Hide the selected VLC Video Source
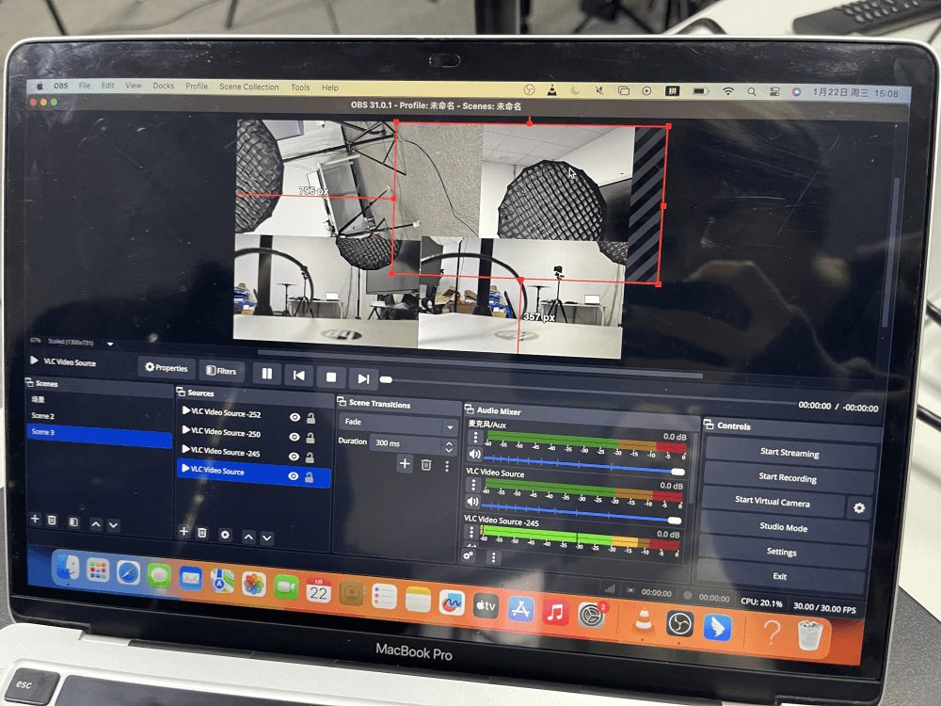 (x=293, y=476)
